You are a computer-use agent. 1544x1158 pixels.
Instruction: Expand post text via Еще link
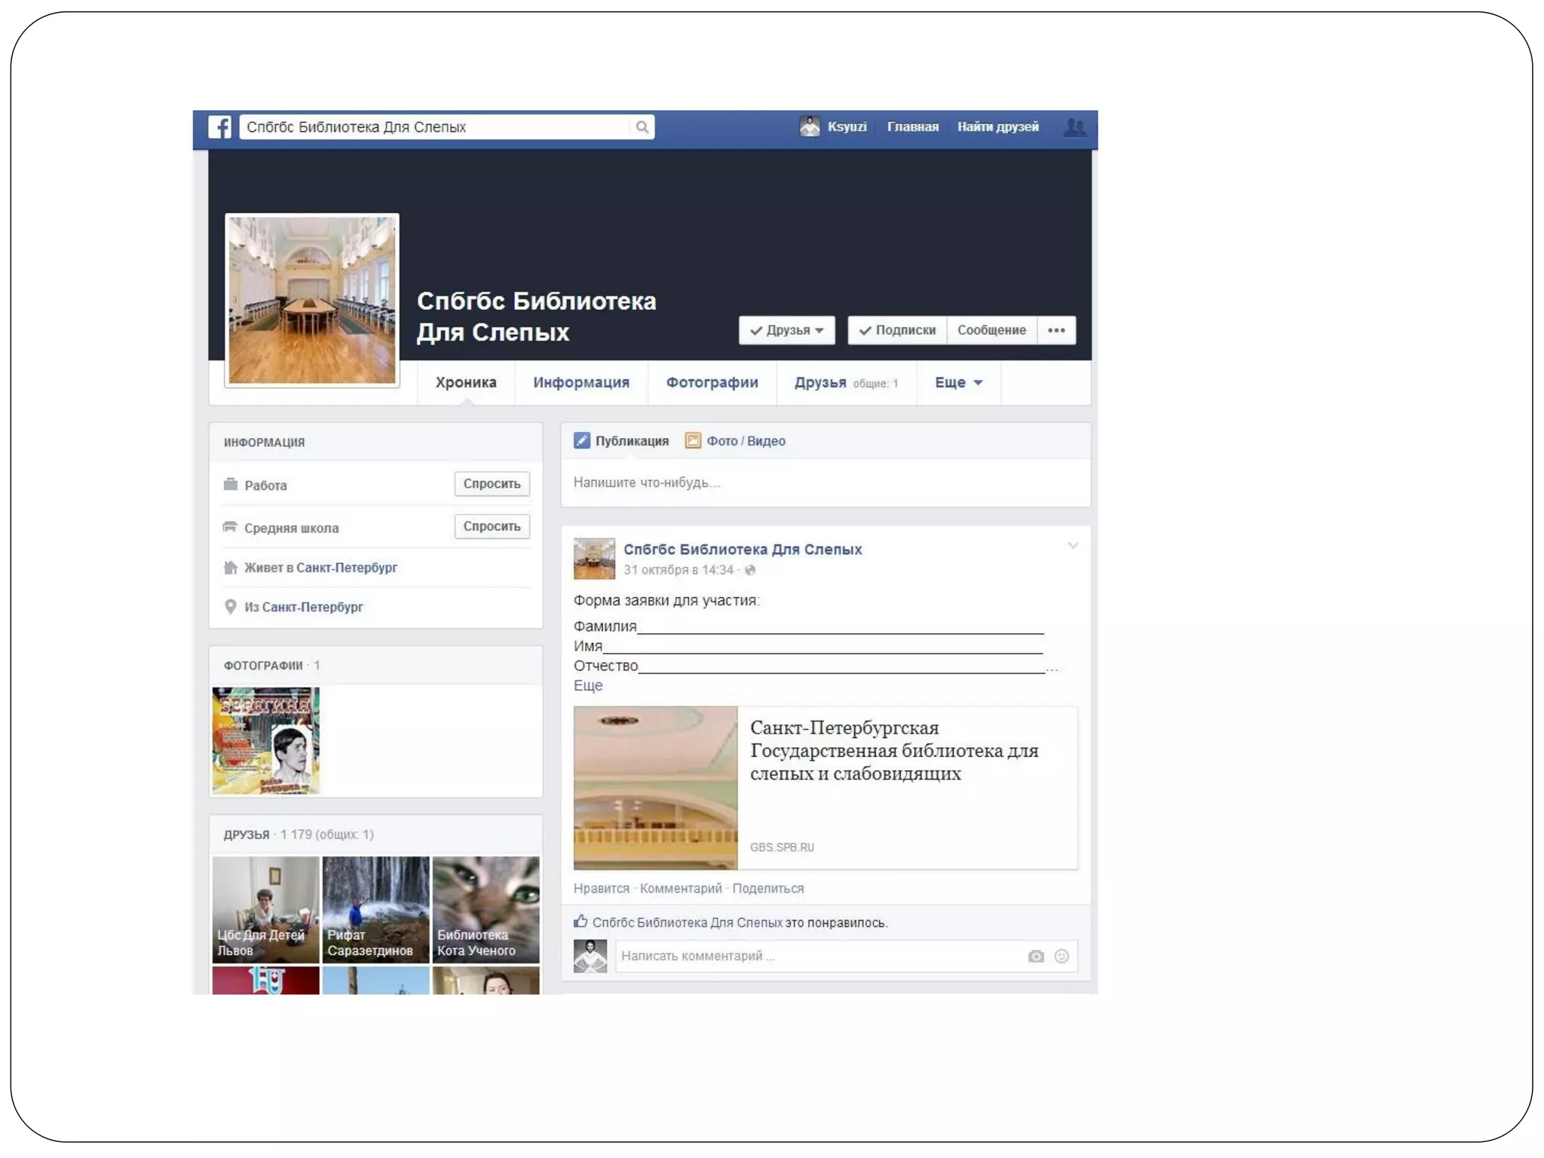click(x=588, y=685)
